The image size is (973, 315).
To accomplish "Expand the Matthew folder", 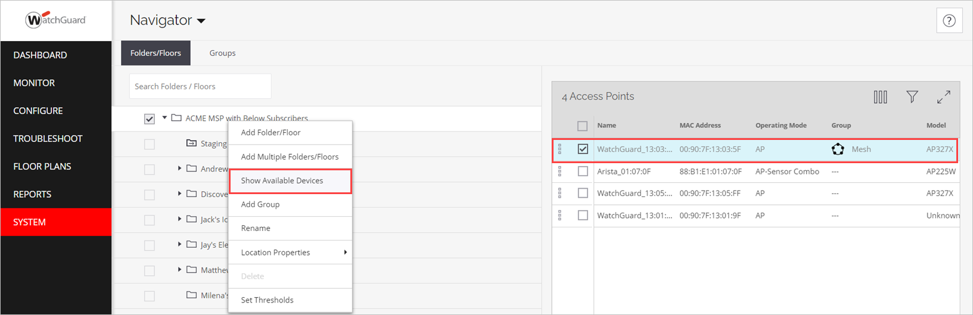I will 179,270.
